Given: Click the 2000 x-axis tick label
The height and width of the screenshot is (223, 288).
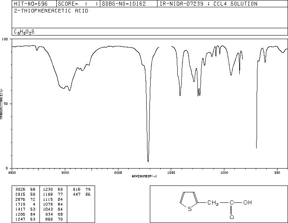Looking at the screenshot, I should tap(118, 173).
